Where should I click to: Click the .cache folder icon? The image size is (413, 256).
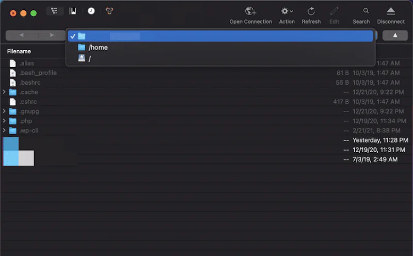click(x=12, y=92)
